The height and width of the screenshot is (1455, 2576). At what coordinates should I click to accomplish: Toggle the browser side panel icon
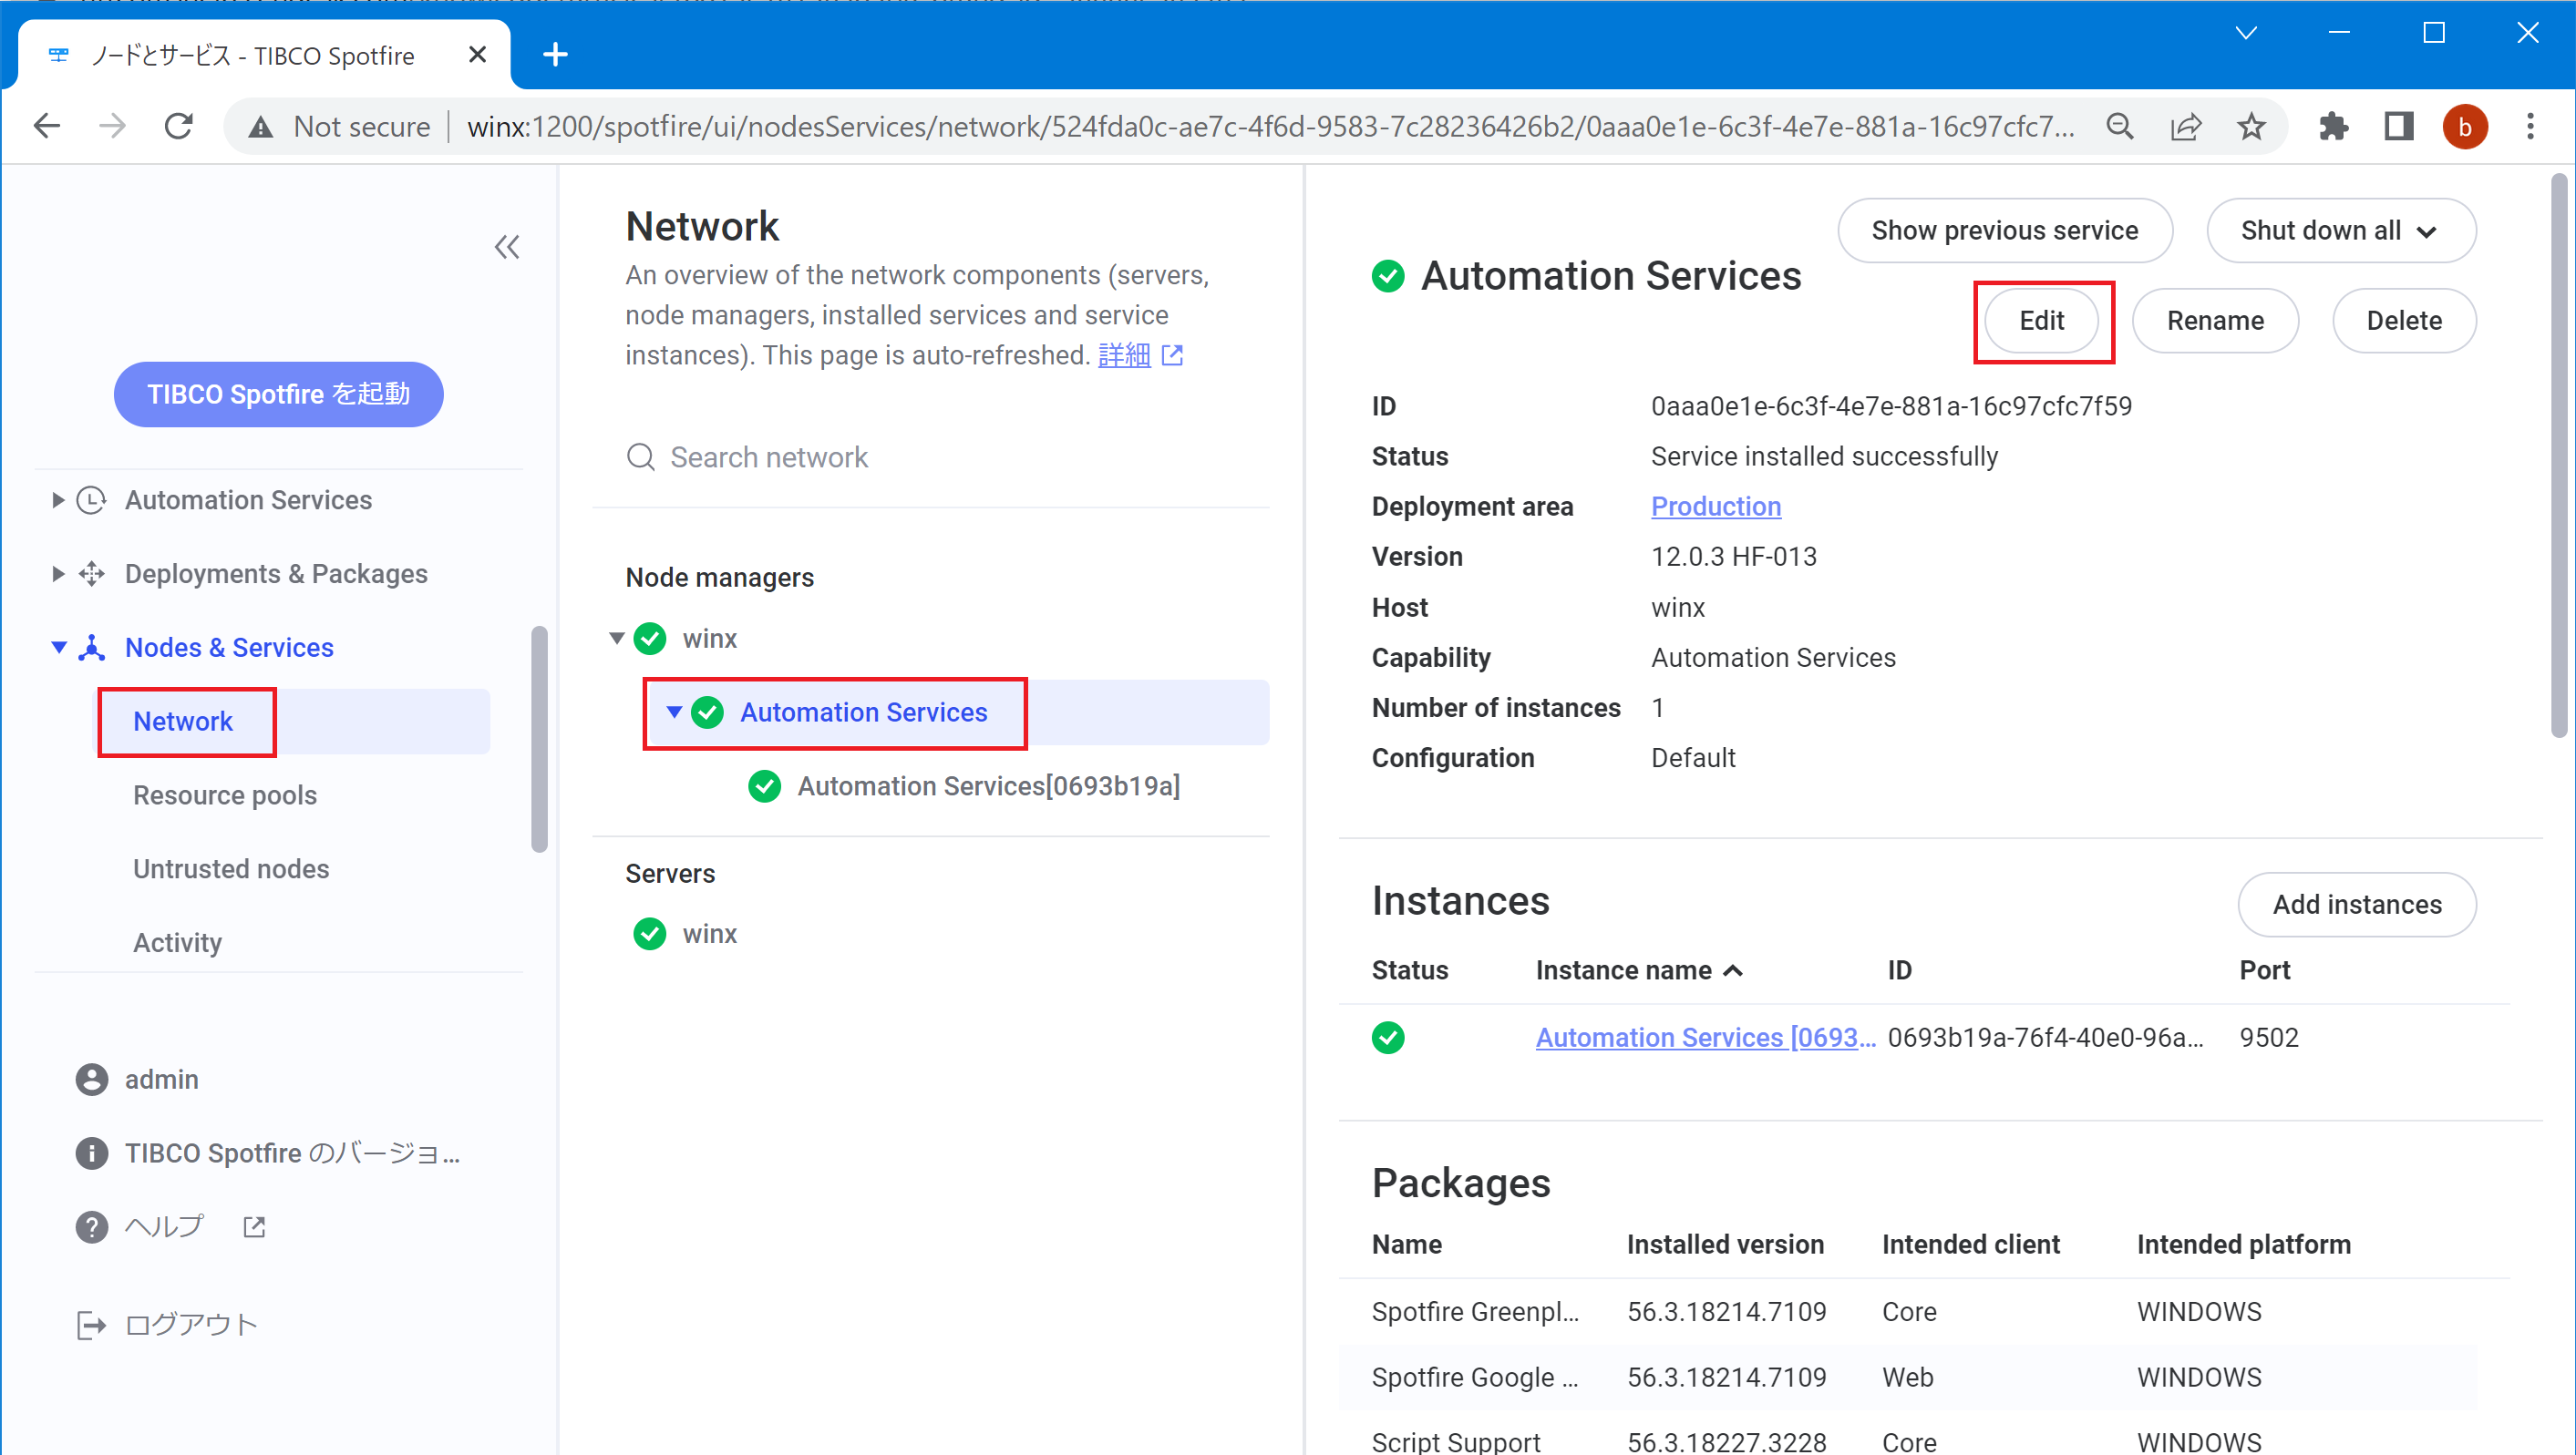(x=2399, y=126)
